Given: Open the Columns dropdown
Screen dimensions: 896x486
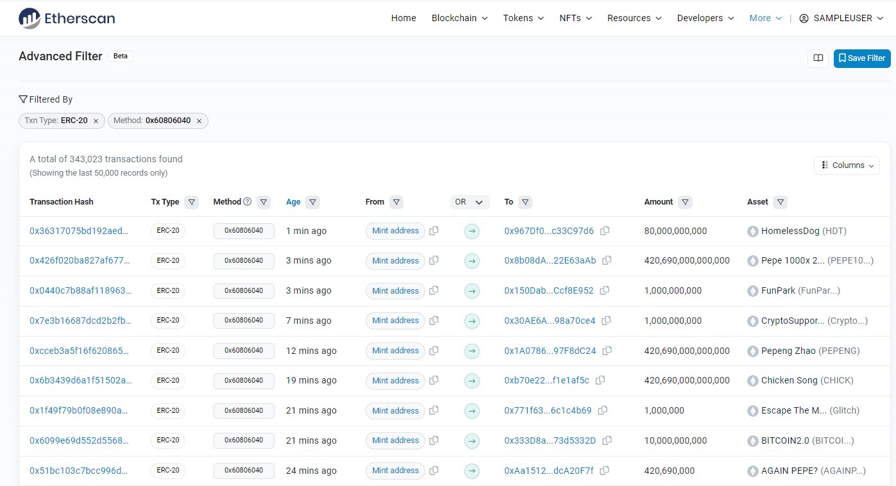Looking at the screenshot, I should [x=847, y=165].
